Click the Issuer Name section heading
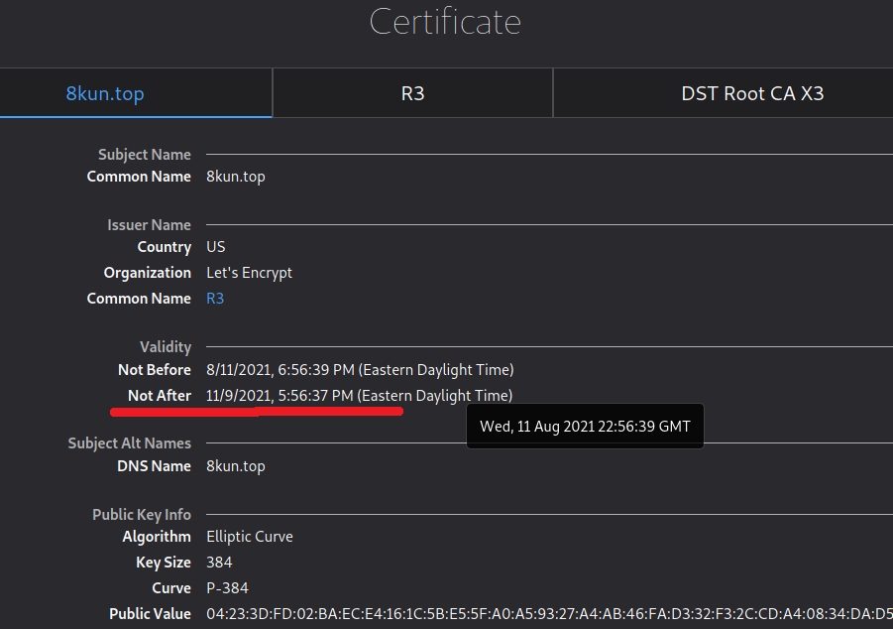893x629 pixels. (x=150, y=225)
